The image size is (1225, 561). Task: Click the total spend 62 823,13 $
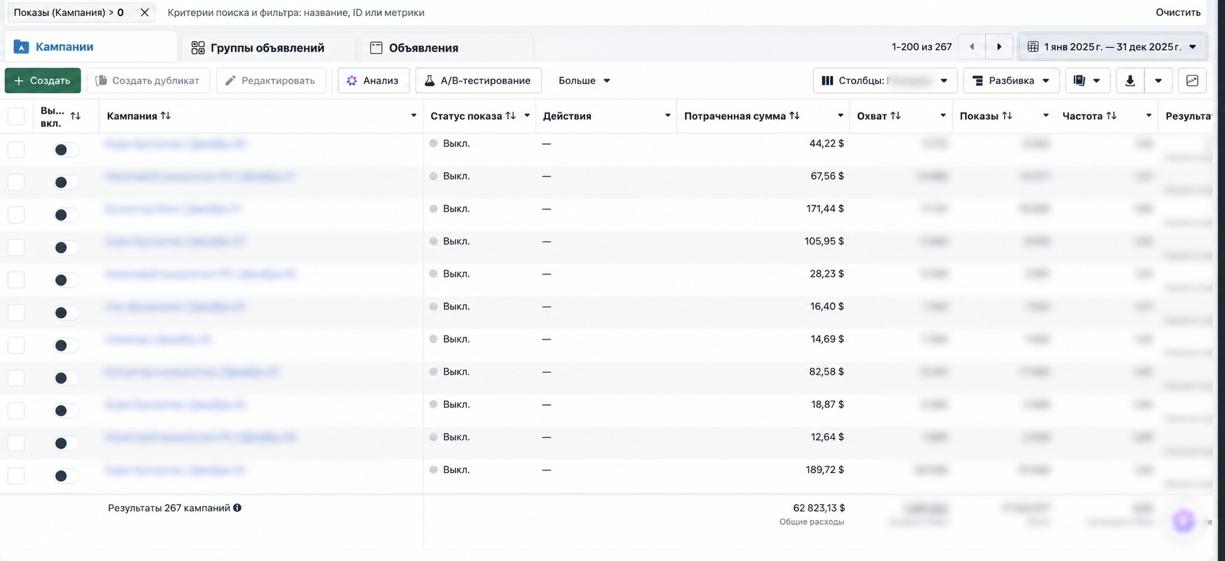point(819,507)
